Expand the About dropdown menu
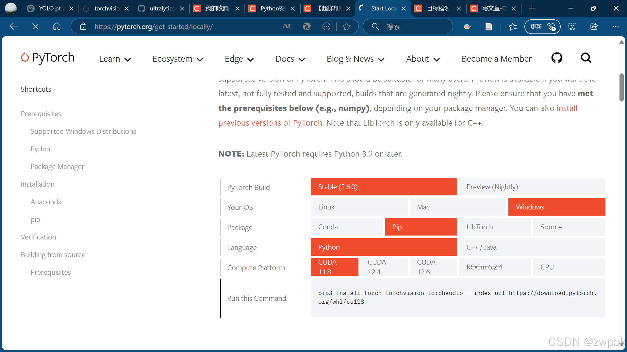This screenshot has width=627, height=352. (423, 59)
